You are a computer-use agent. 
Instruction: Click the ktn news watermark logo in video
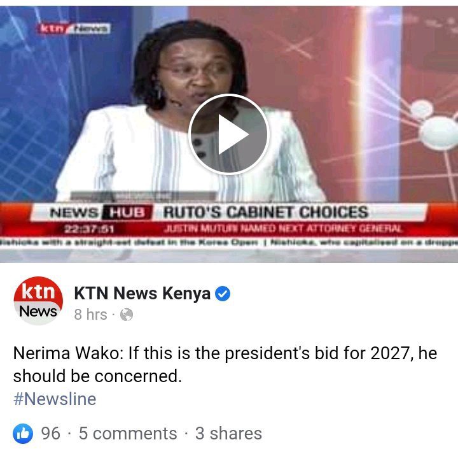[x=73, y=29]
